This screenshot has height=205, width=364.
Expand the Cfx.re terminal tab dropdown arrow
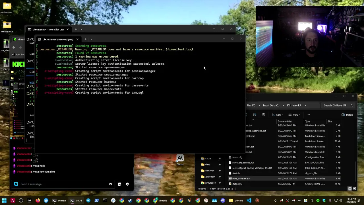tap(91, 39)
